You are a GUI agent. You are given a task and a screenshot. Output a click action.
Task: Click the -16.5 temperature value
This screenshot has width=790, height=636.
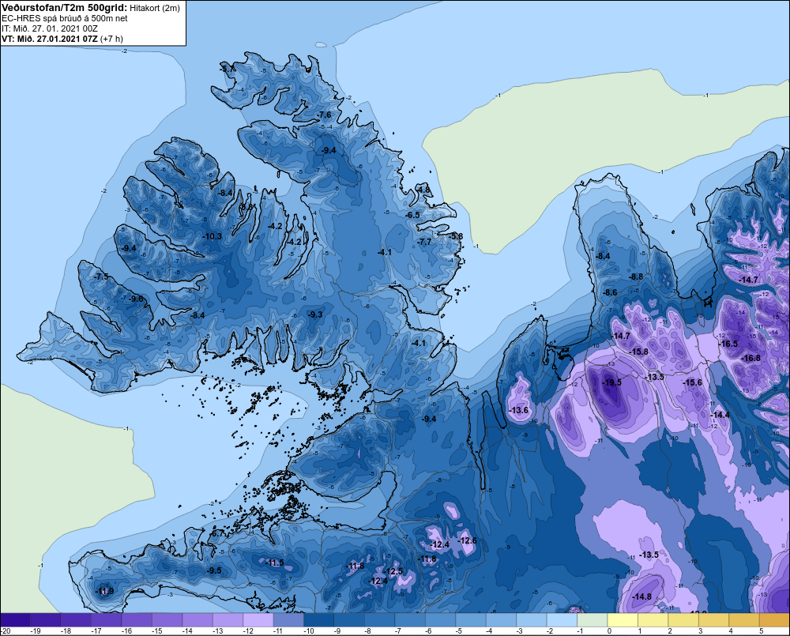(x=728, y=344)
